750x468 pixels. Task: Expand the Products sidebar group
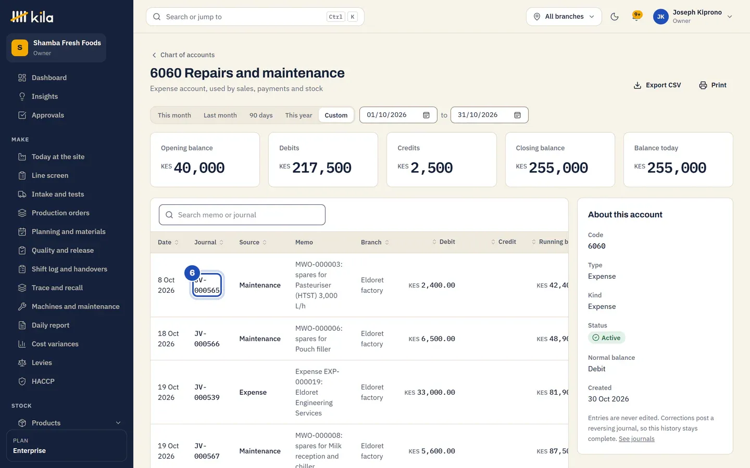(67, 423)
